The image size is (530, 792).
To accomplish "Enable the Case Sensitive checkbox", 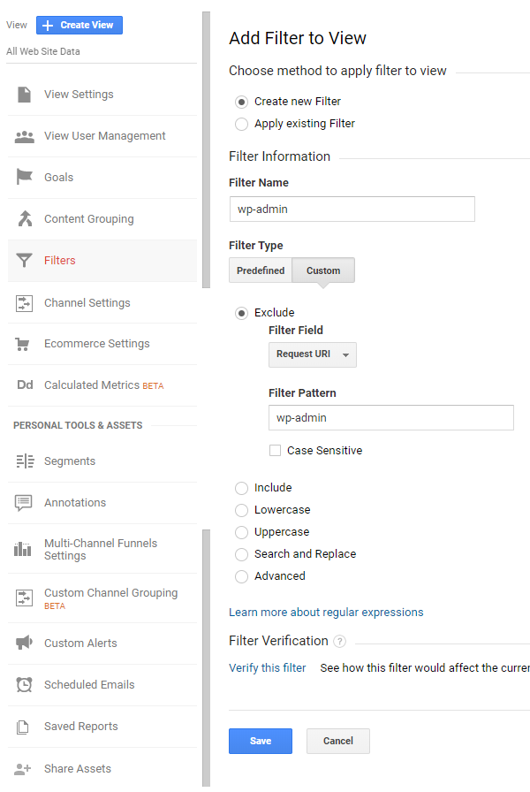I will pyautogui.click(x=275, y=450).
